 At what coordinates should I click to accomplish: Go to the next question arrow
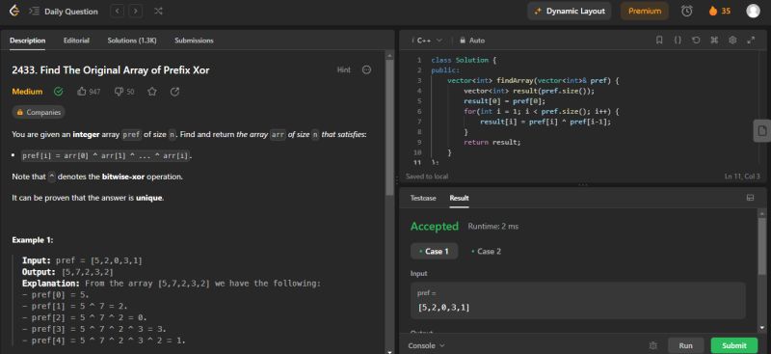136,11
